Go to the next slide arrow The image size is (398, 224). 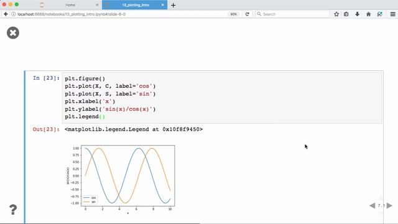click(x=389, y=205)
